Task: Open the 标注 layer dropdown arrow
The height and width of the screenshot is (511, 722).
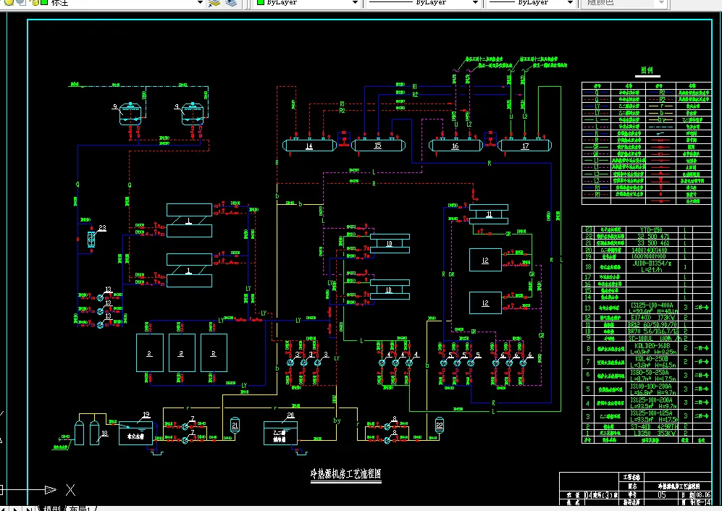Action: (201, 3)
